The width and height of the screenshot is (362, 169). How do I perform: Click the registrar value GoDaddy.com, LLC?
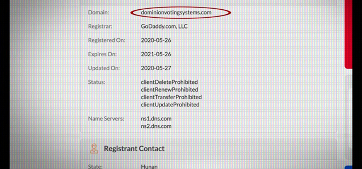pos(164,26)
